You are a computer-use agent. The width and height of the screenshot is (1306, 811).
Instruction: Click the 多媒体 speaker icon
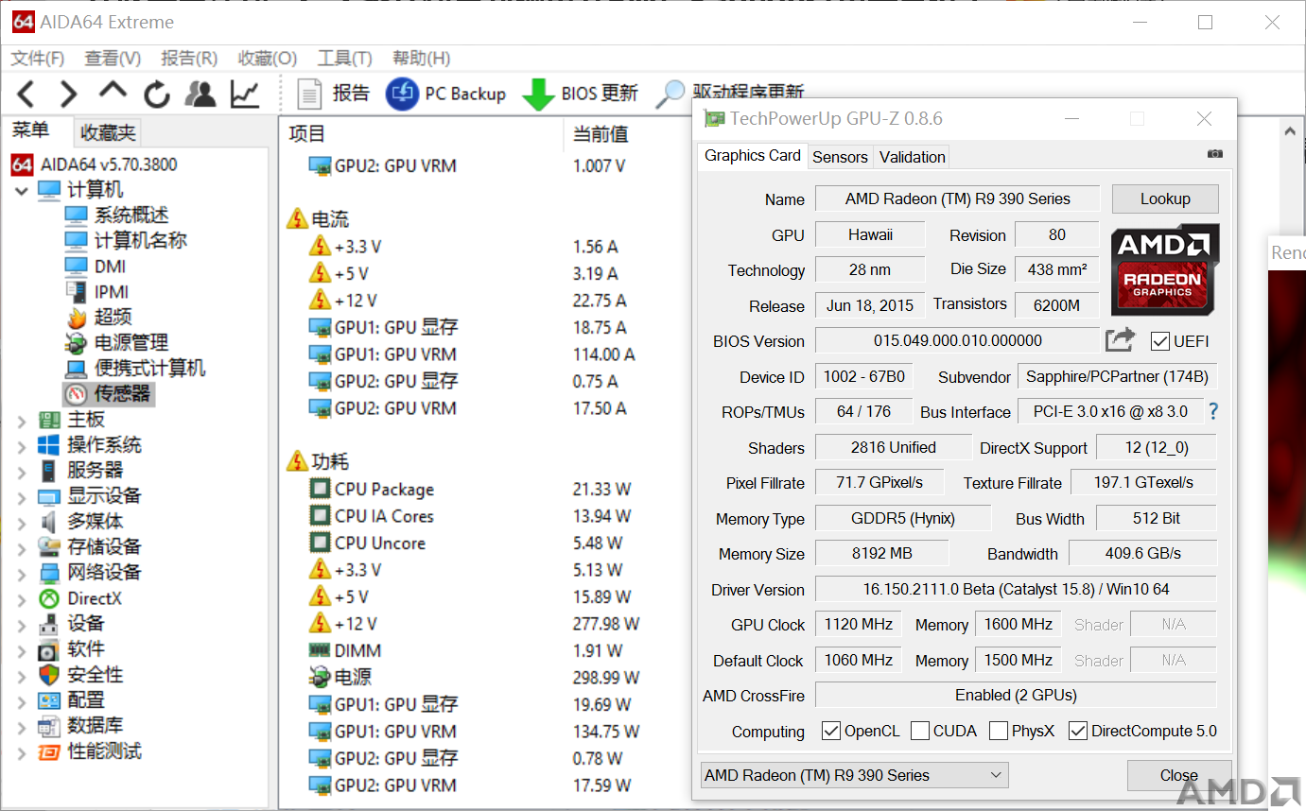tap(49, 522)
